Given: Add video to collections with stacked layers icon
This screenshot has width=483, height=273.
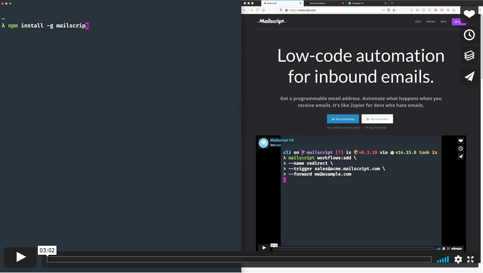Looking at the screenshot, I should pyautogui.click(x=469, y=56).
